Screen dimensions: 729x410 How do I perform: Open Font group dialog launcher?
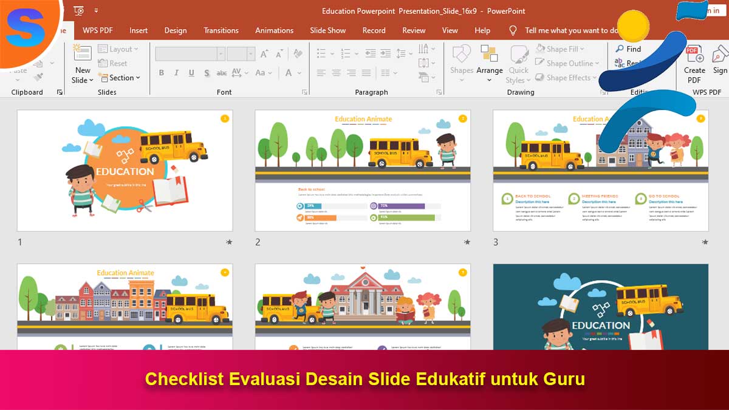click(x=304, y=92)
